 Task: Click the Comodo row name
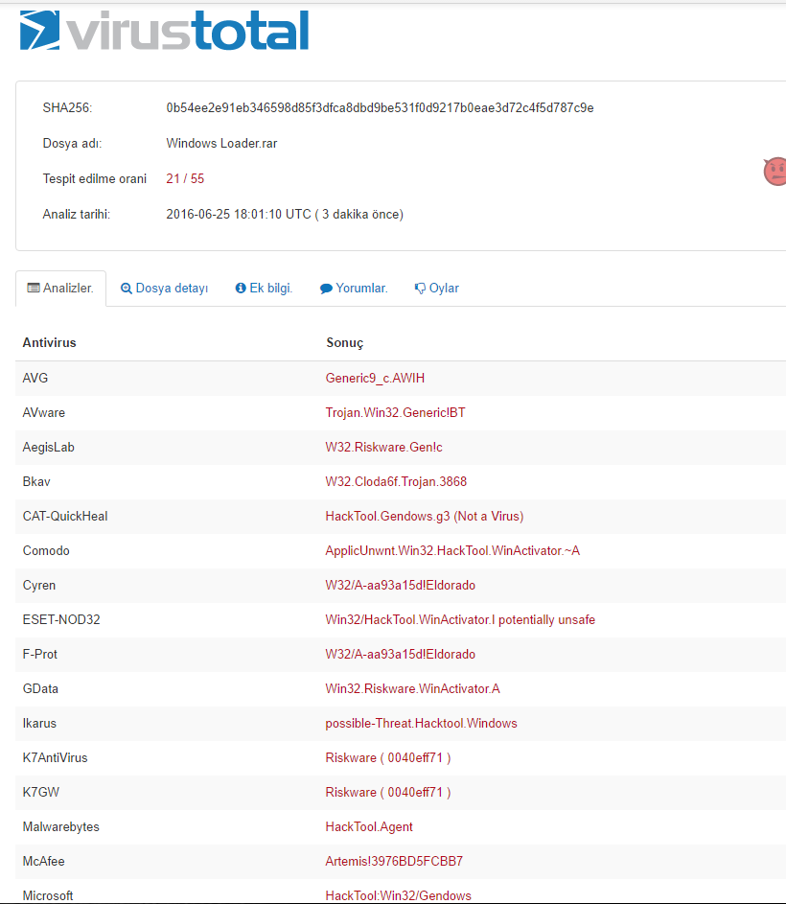tap(46, 550)
